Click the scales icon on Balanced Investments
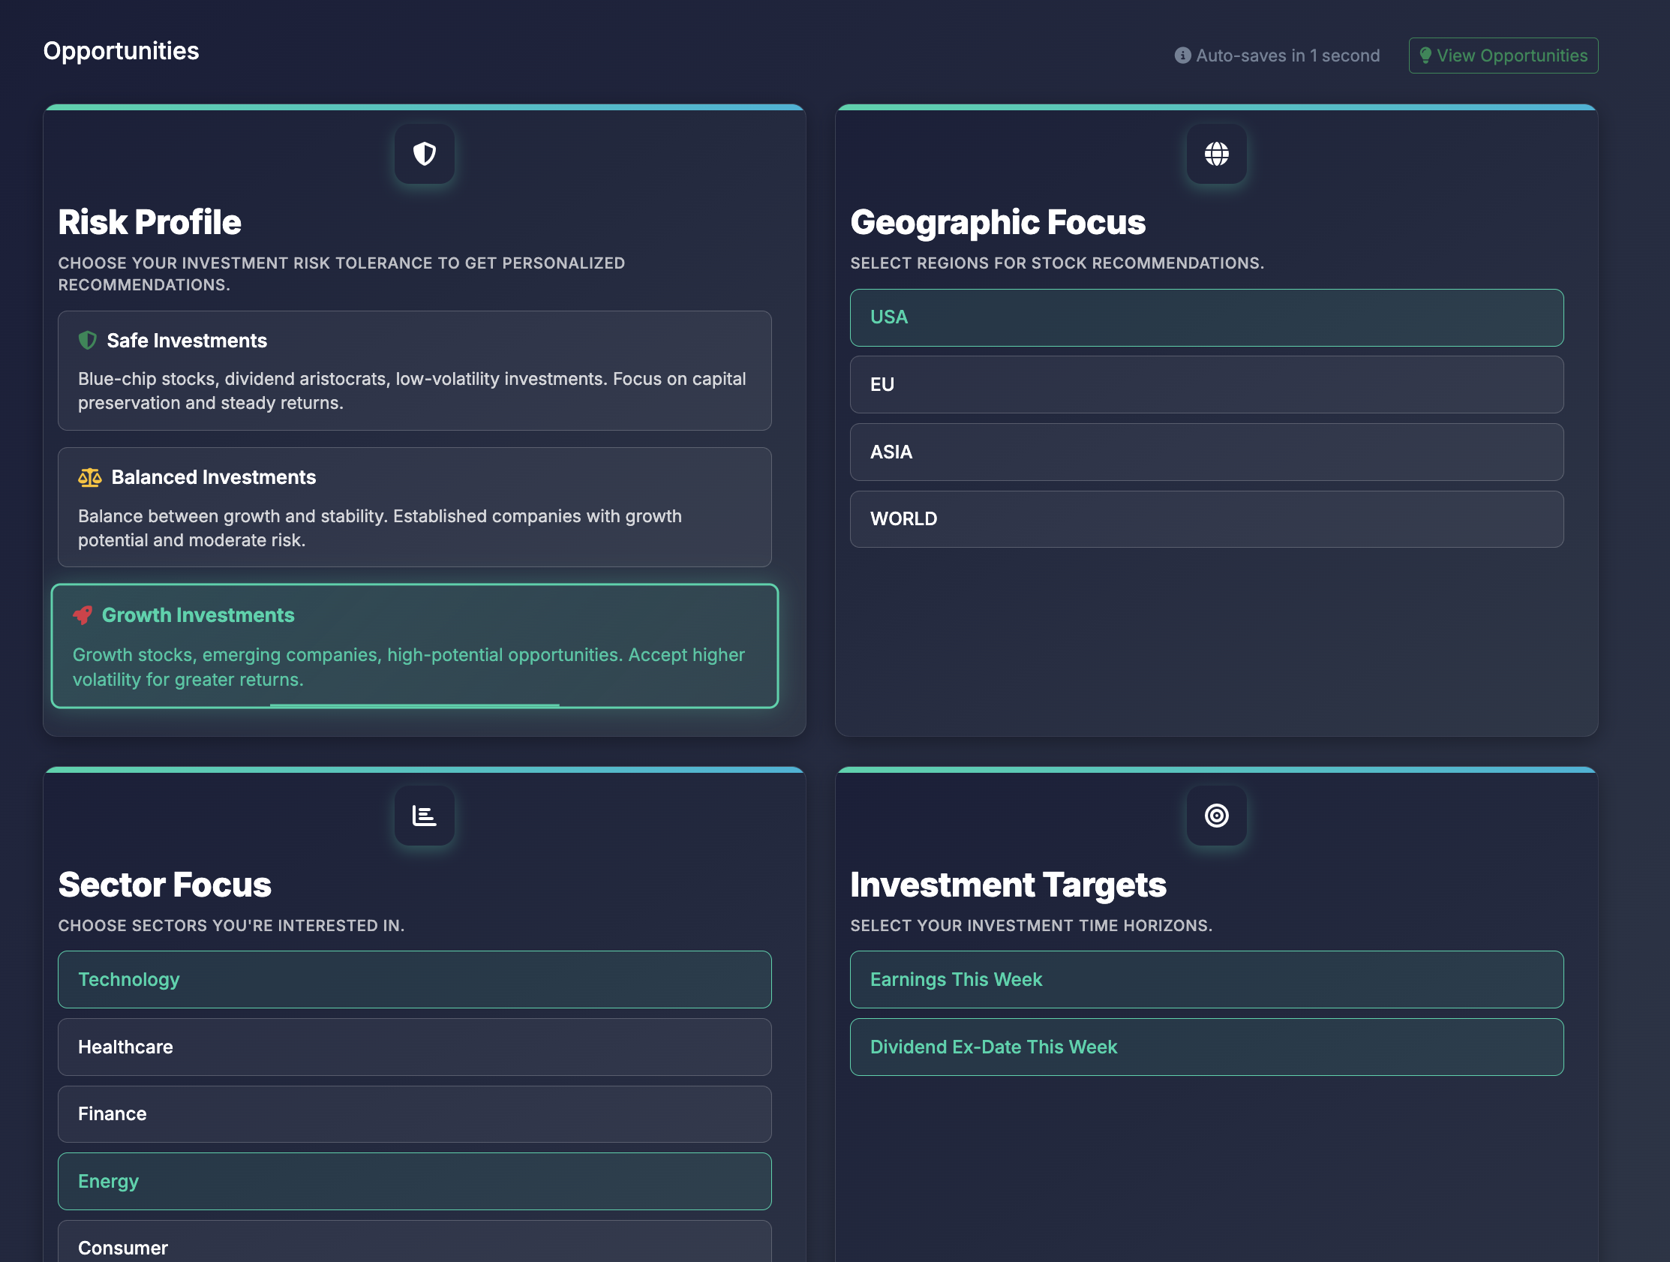This screenshot has width=1670, height=1262. tap(90, 477)
